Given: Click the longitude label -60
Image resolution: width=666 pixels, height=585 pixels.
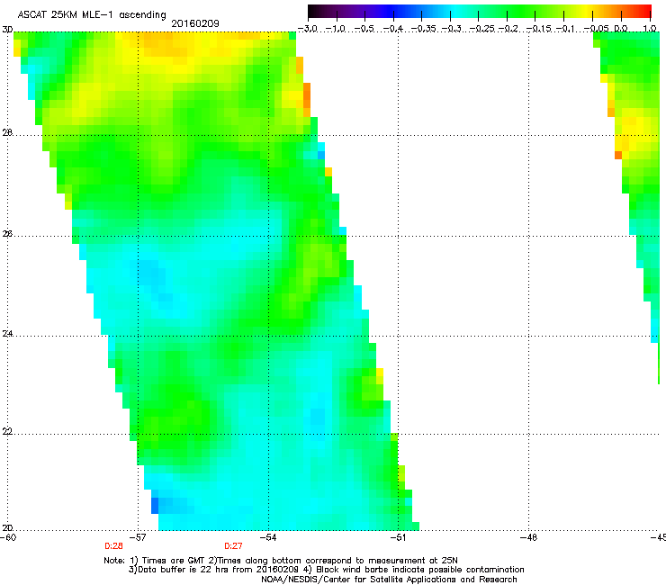Looking at the screenshot, I should [x=8, y=537].
